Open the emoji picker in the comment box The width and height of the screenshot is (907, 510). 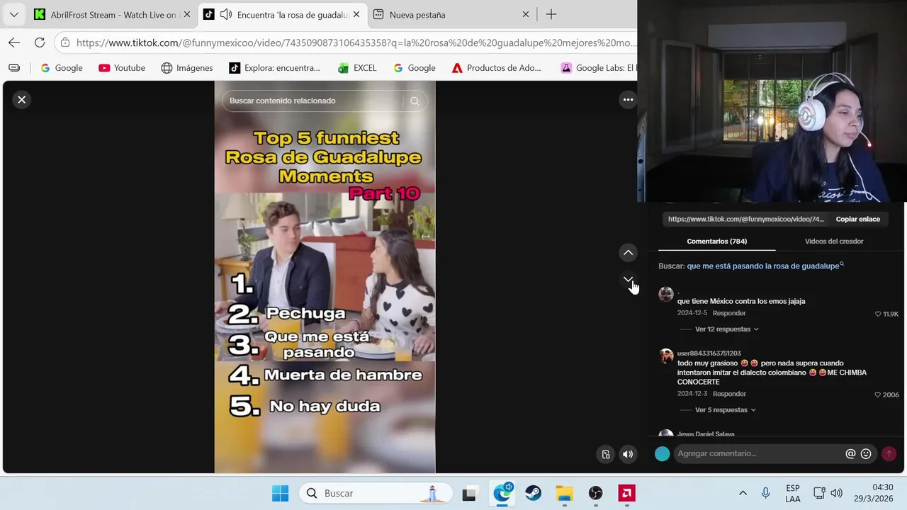point(866,454)
